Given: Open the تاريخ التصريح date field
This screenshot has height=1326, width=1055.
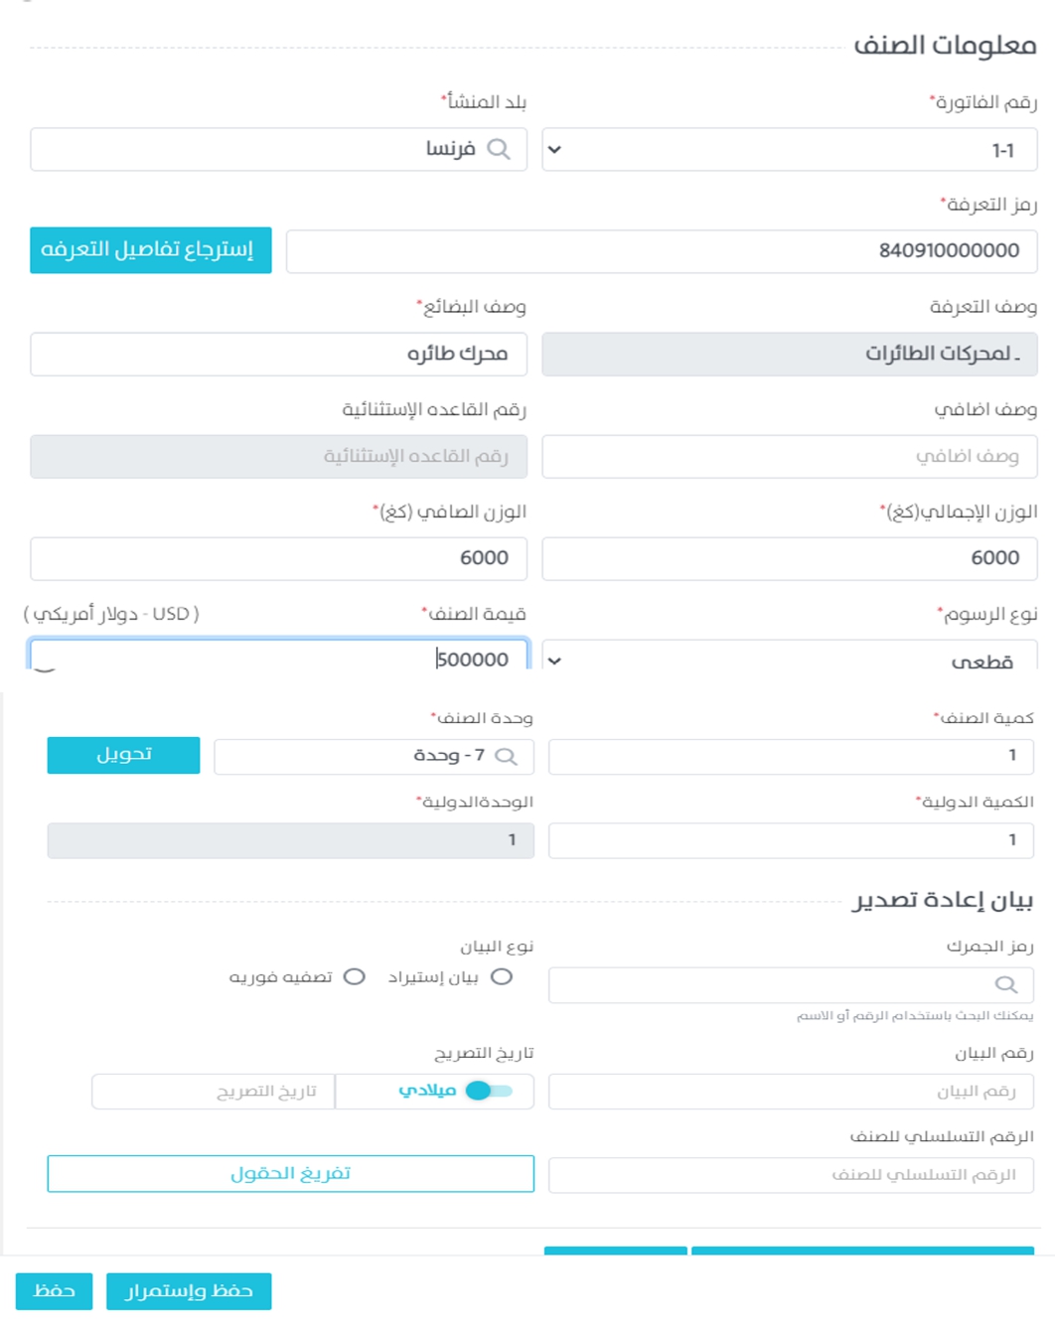Looking at the screenshot, I should click(214, 1092).
